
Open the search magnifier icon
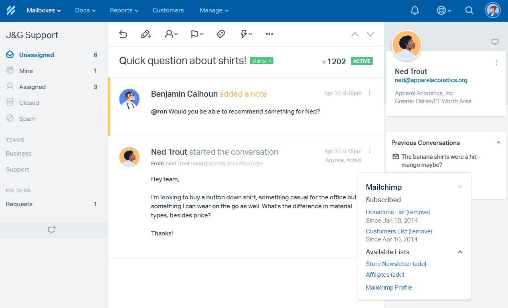(x=469, y=11)
